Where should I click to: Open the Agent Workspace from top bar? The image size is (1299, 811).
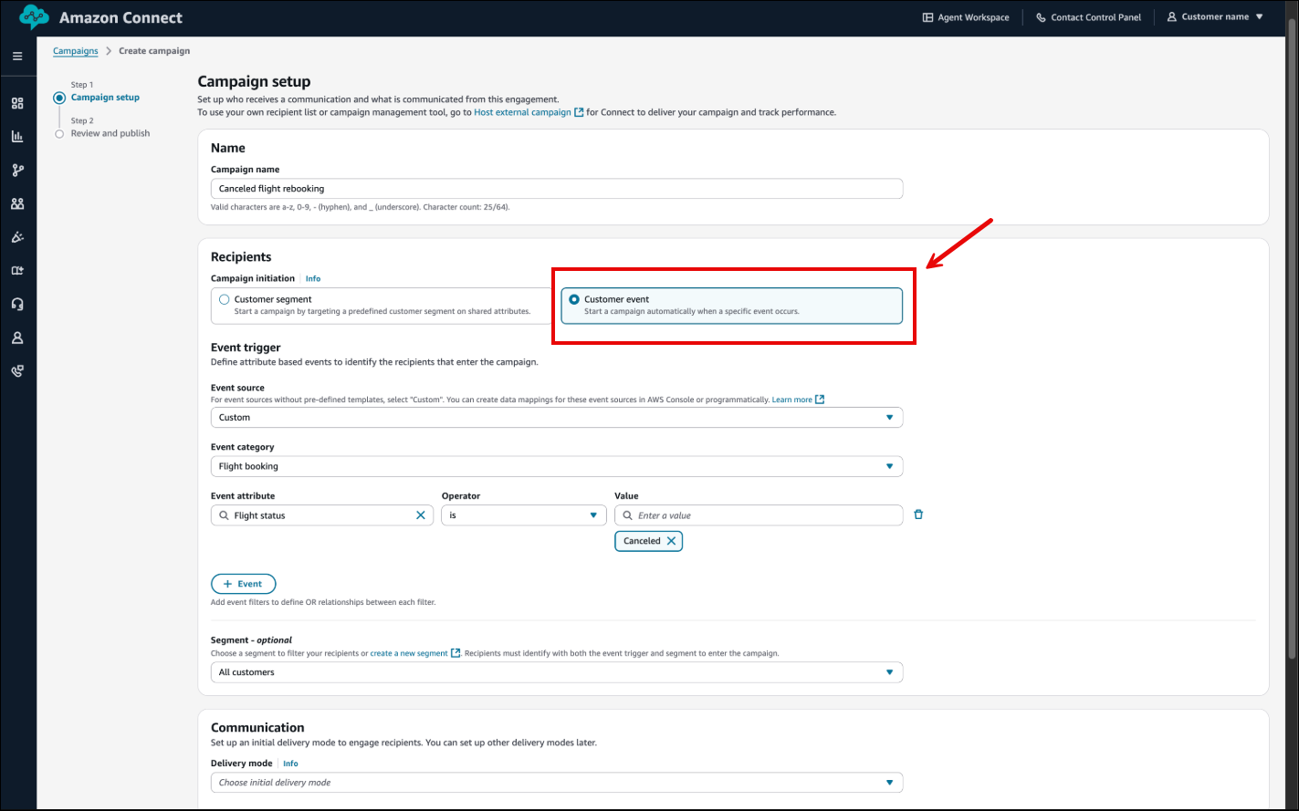tap(966, 16)
